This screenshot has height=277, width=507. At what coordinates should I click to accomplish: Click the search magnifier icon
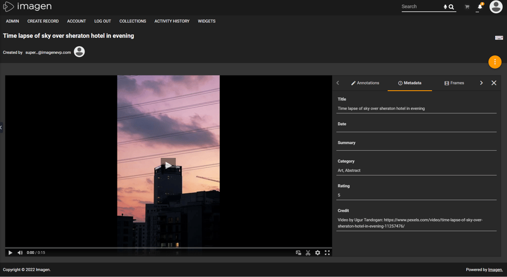[451, 7]
